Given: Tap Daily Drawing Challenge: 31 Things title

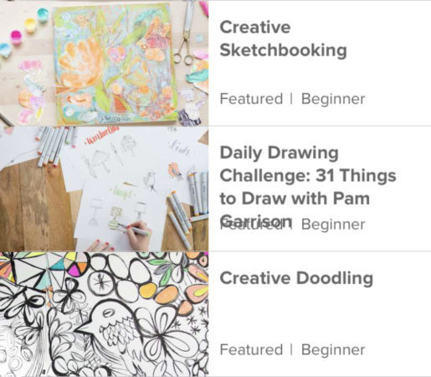Looking at the screenshot, I should click(x=308, y=187).
